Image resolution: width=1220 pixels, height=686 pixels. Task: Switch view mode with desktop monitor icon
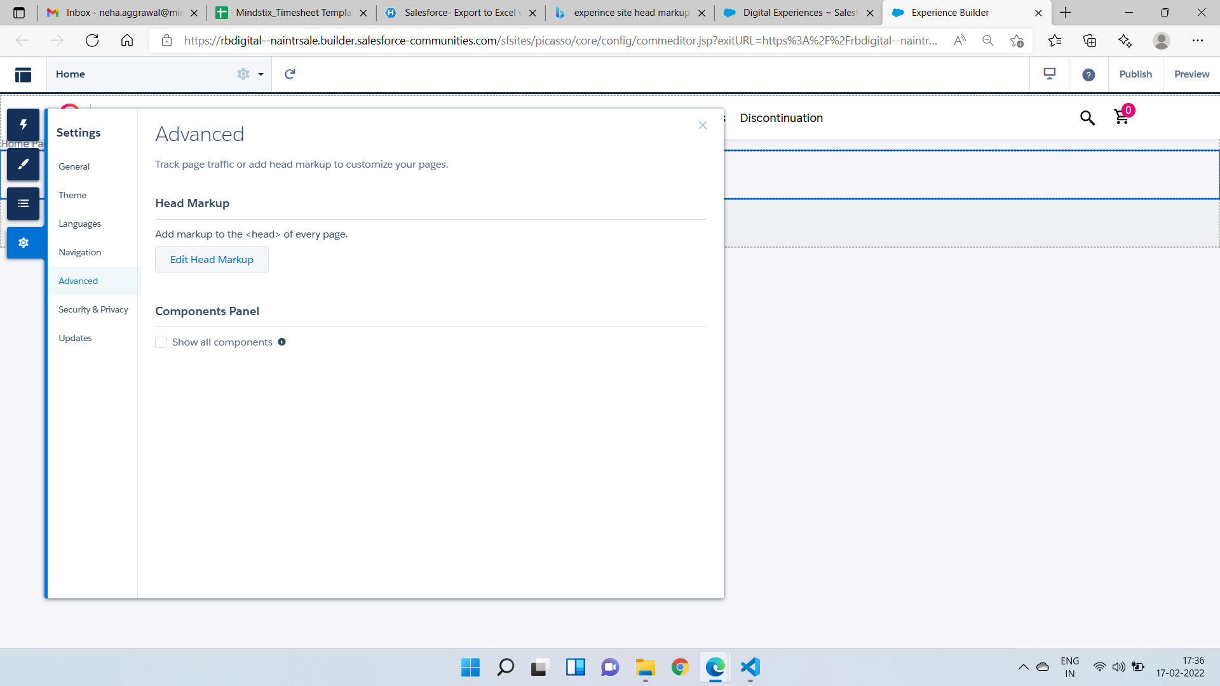tap(1050, 74)
